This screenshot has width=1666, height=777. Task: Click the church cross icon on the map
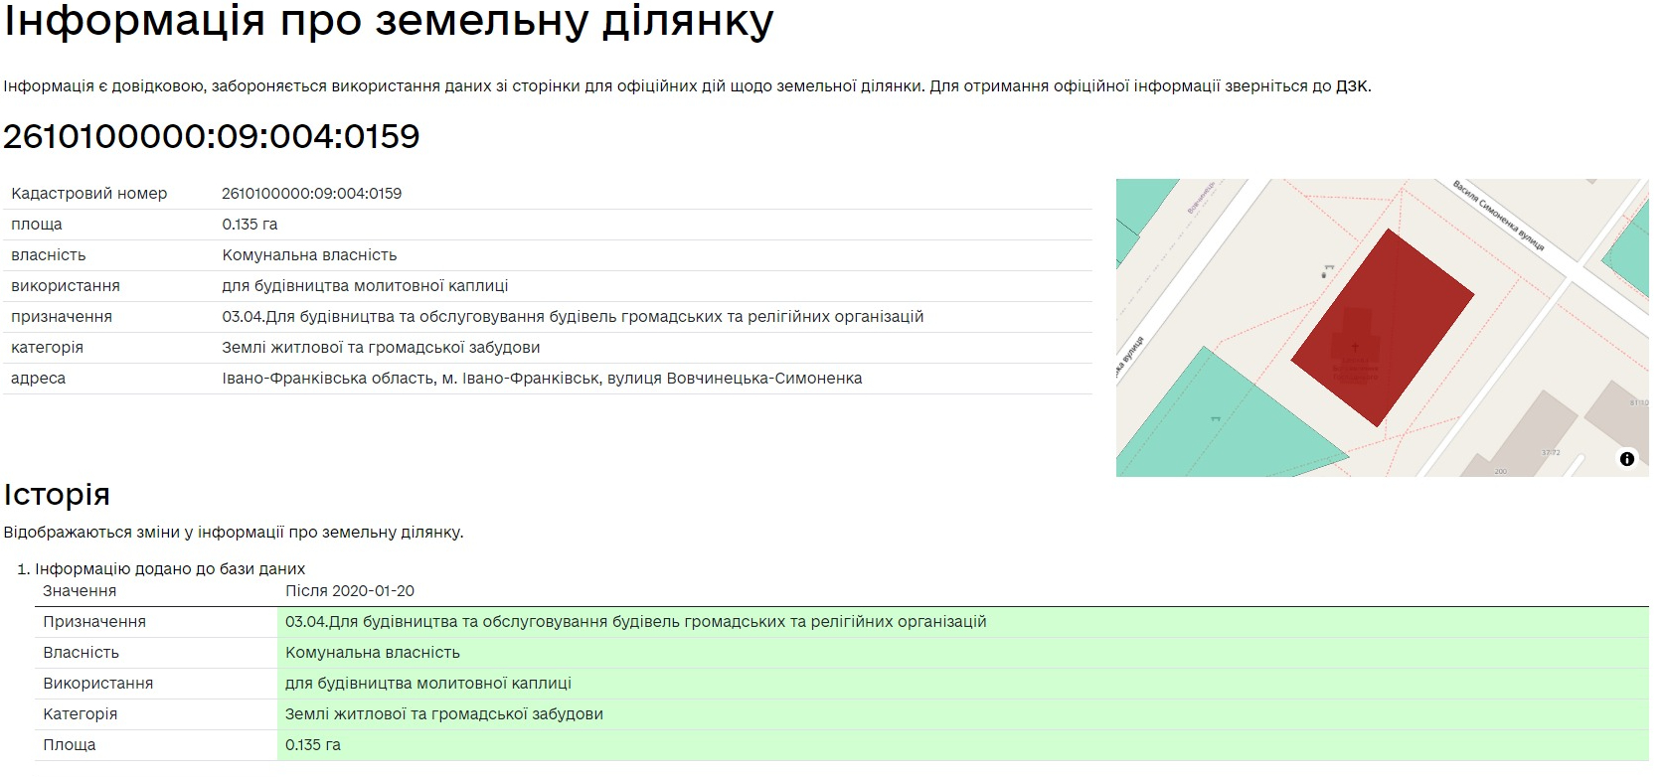[1355, 347]
